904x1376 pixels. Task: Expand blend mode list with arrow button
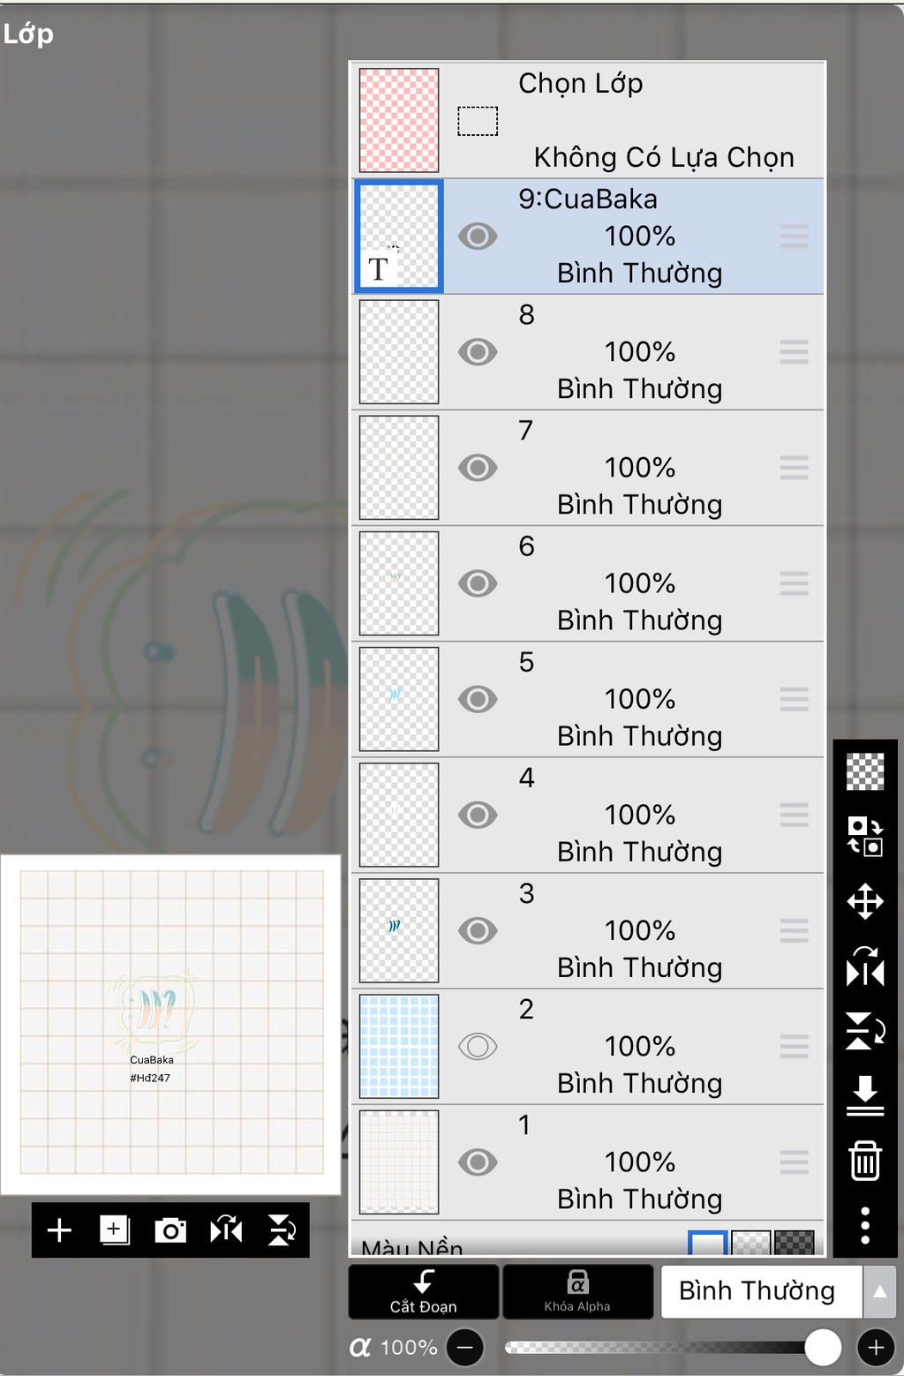pyautogui.click(x=879, y=1291)
